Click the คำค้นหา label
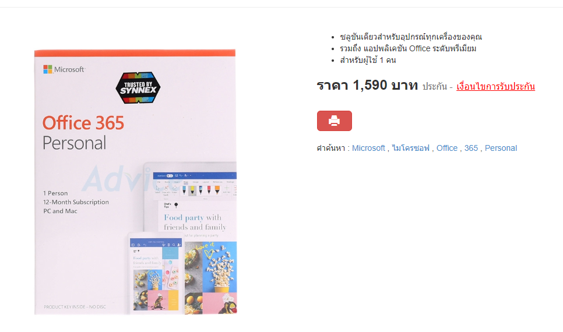Viewport: 563px width, 332px height. coord(330,148)
